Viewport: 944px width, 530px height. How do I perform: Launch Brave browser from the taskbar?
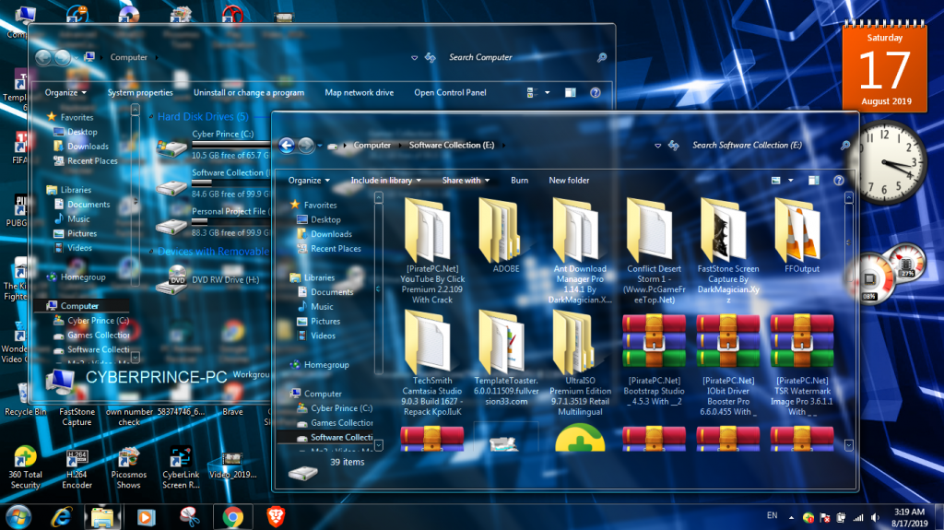pos(276,517)
